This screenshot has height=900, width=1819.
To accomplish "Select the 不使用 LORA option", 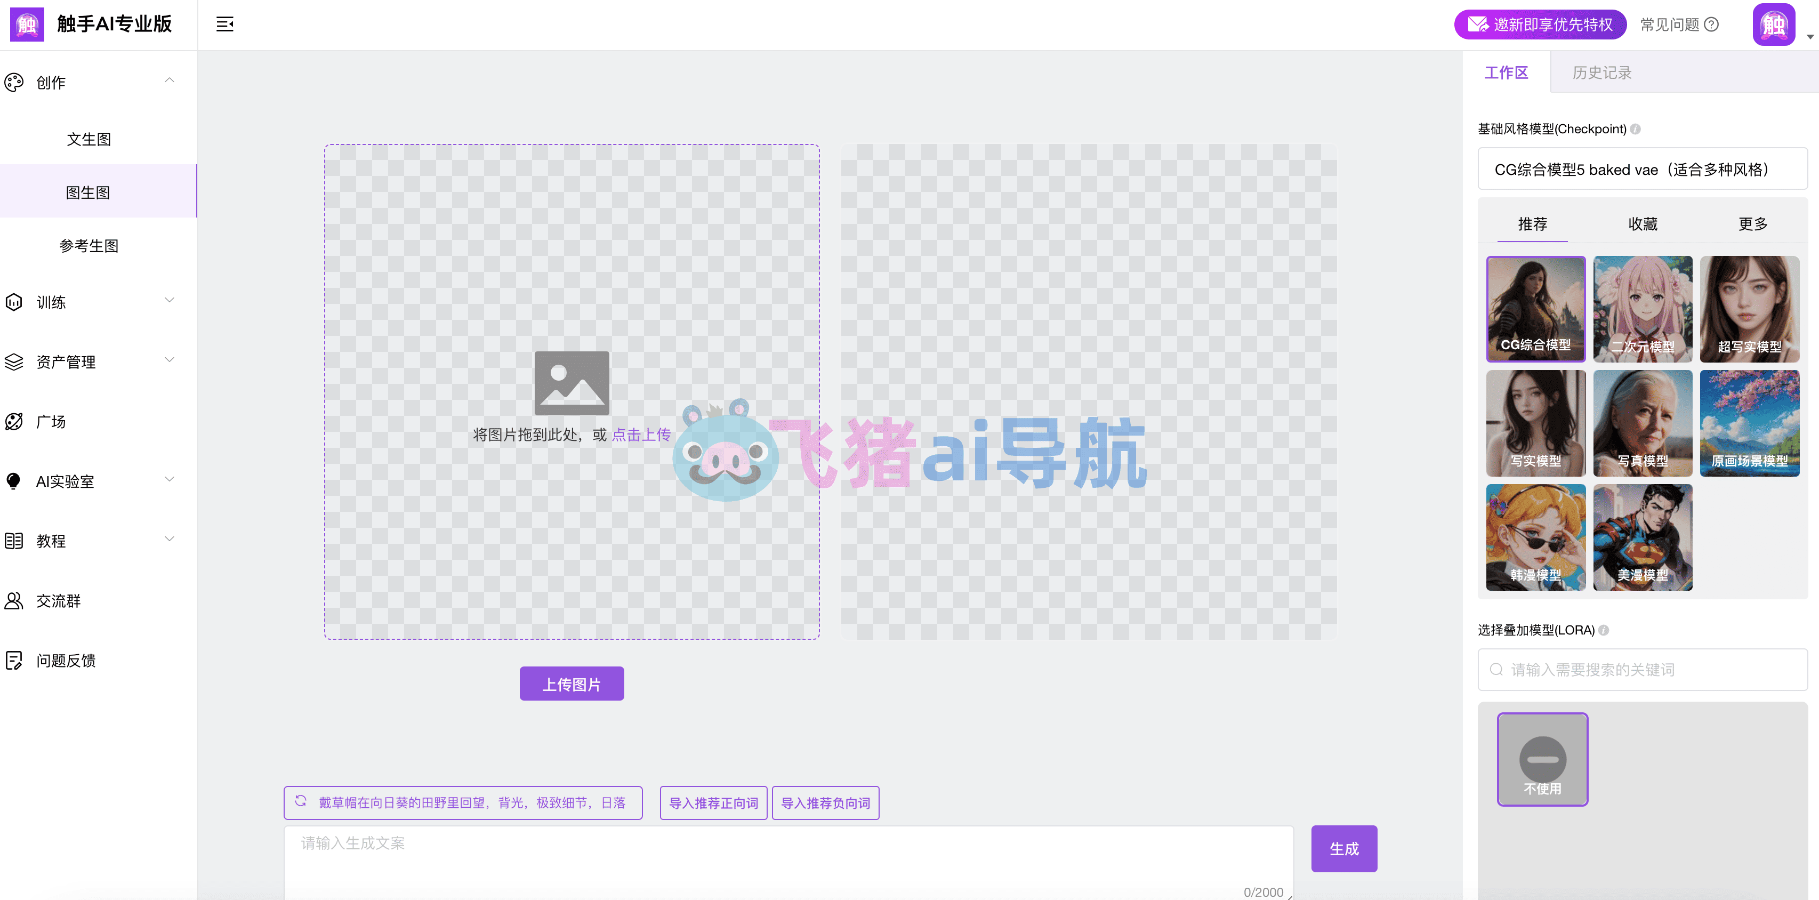I will coord(1542,759).
